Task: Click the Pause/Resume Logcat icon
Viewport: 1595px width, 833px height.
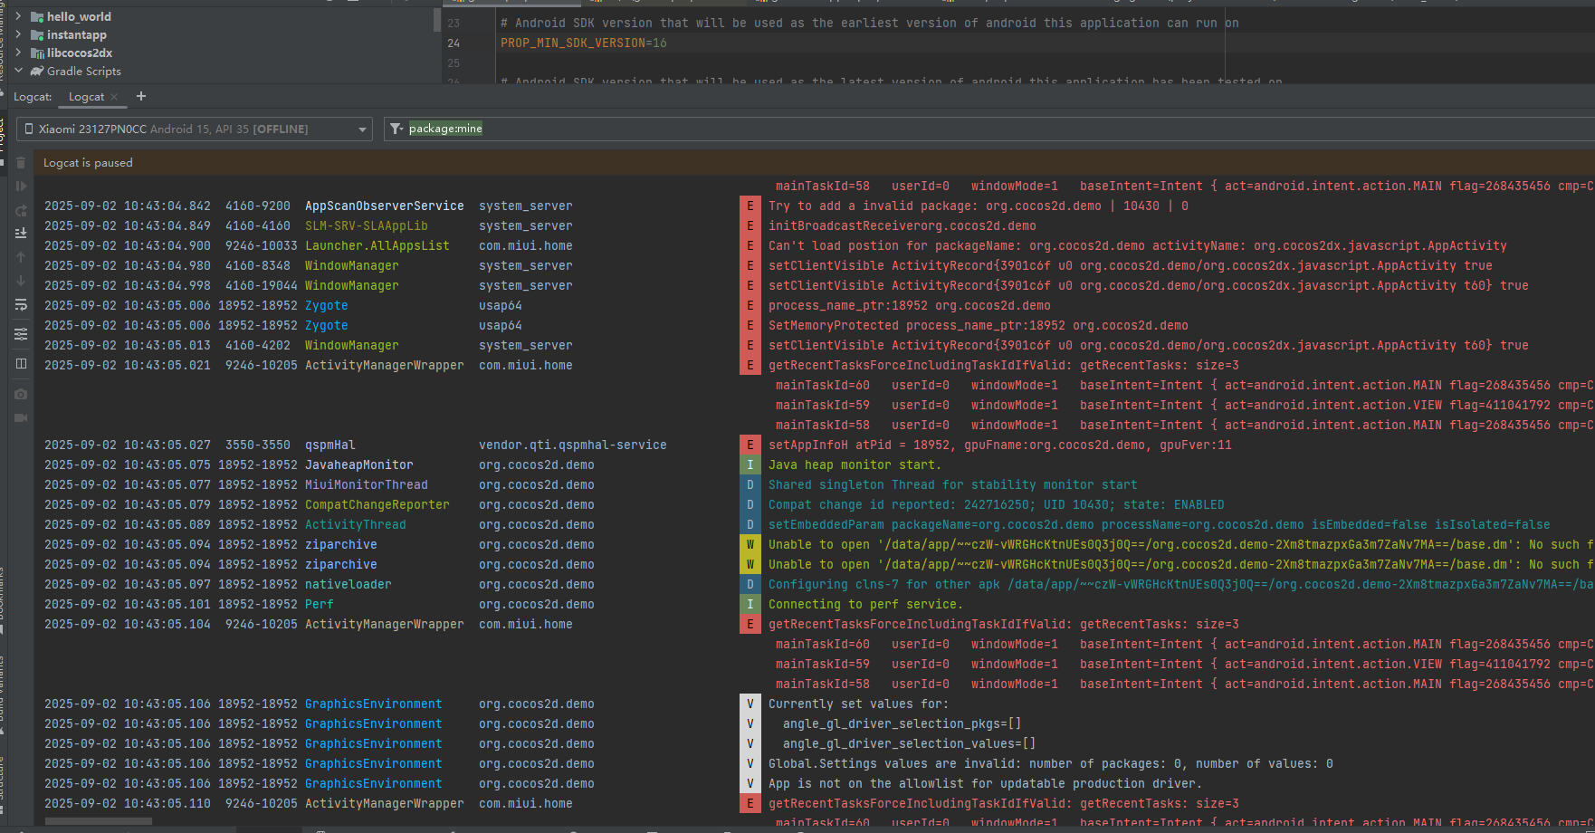Action: (x=21, y=187)
